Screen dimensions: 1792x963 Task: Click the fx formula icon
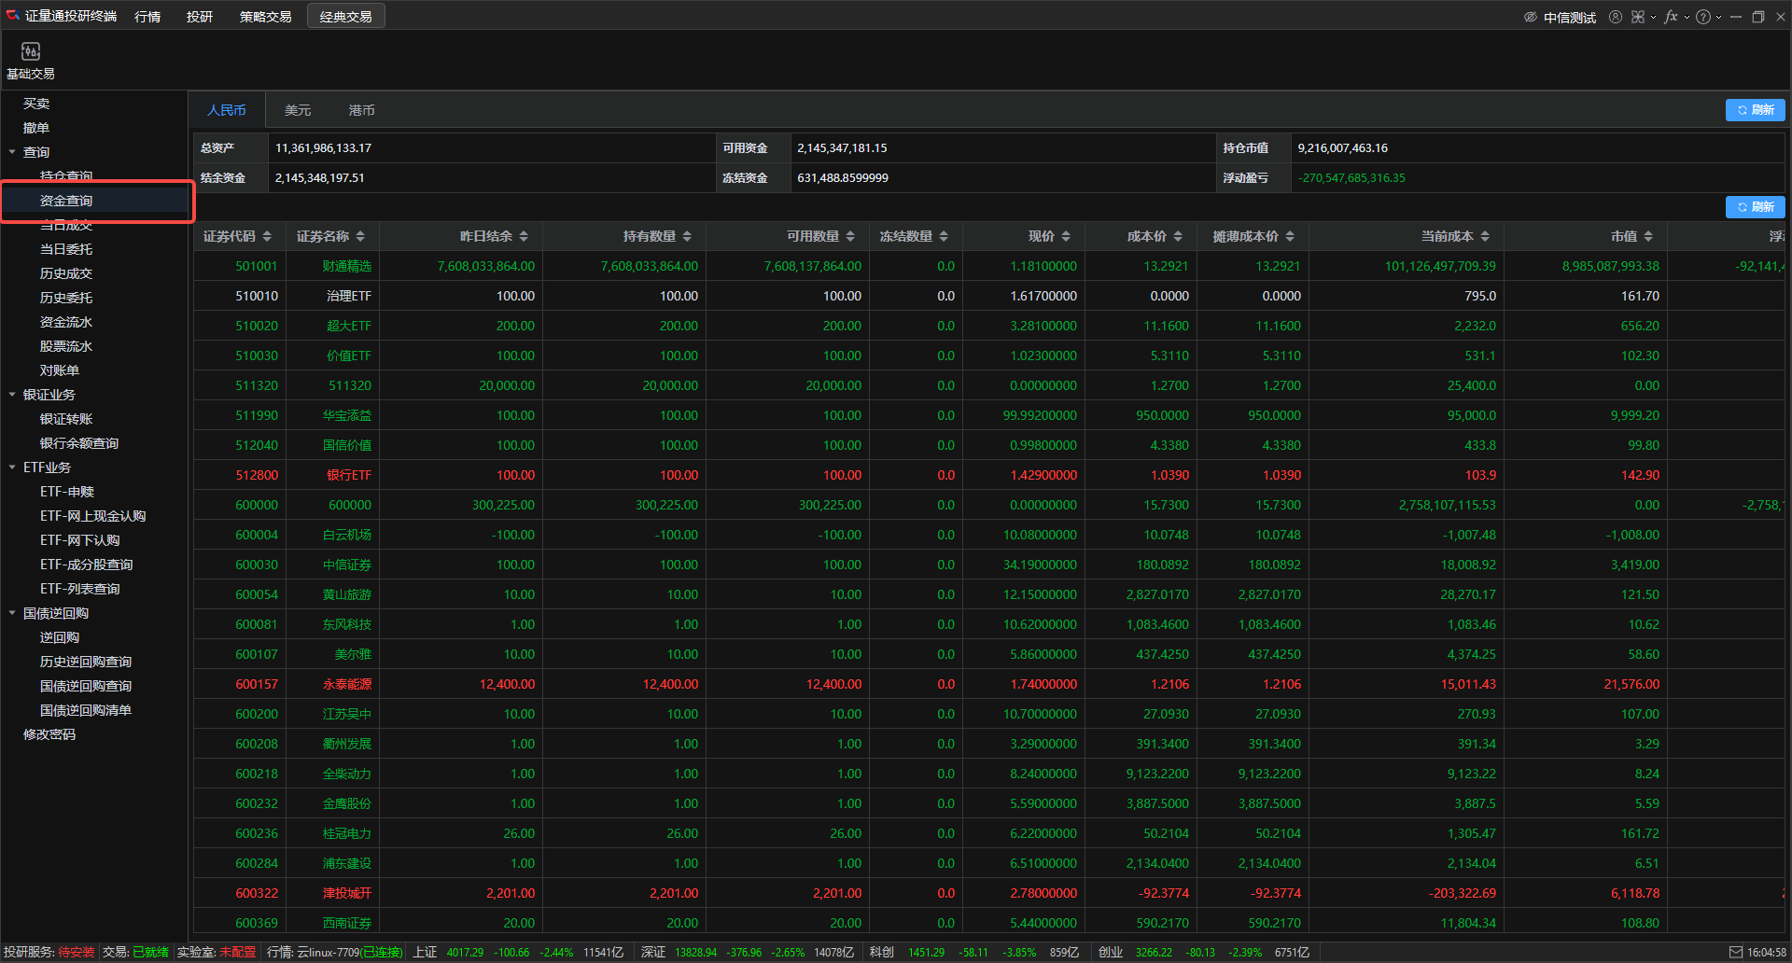tap(1671, 17)
